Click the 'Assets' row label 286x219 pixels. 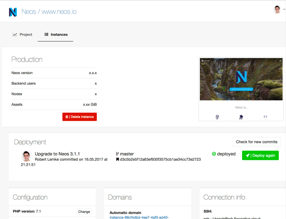tap(17, 105)
